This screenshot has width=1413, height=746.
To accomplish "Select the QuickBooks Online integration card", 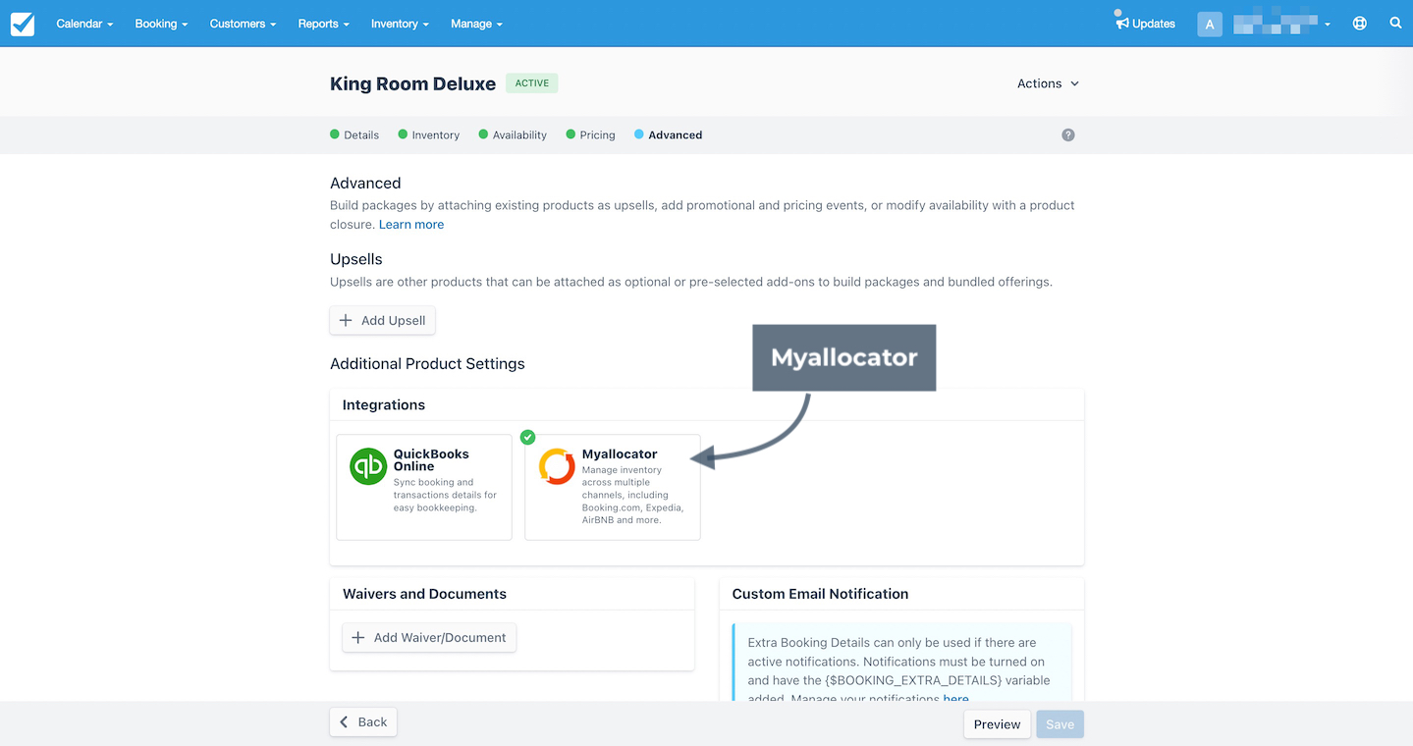I will click(x=424, y=487).
